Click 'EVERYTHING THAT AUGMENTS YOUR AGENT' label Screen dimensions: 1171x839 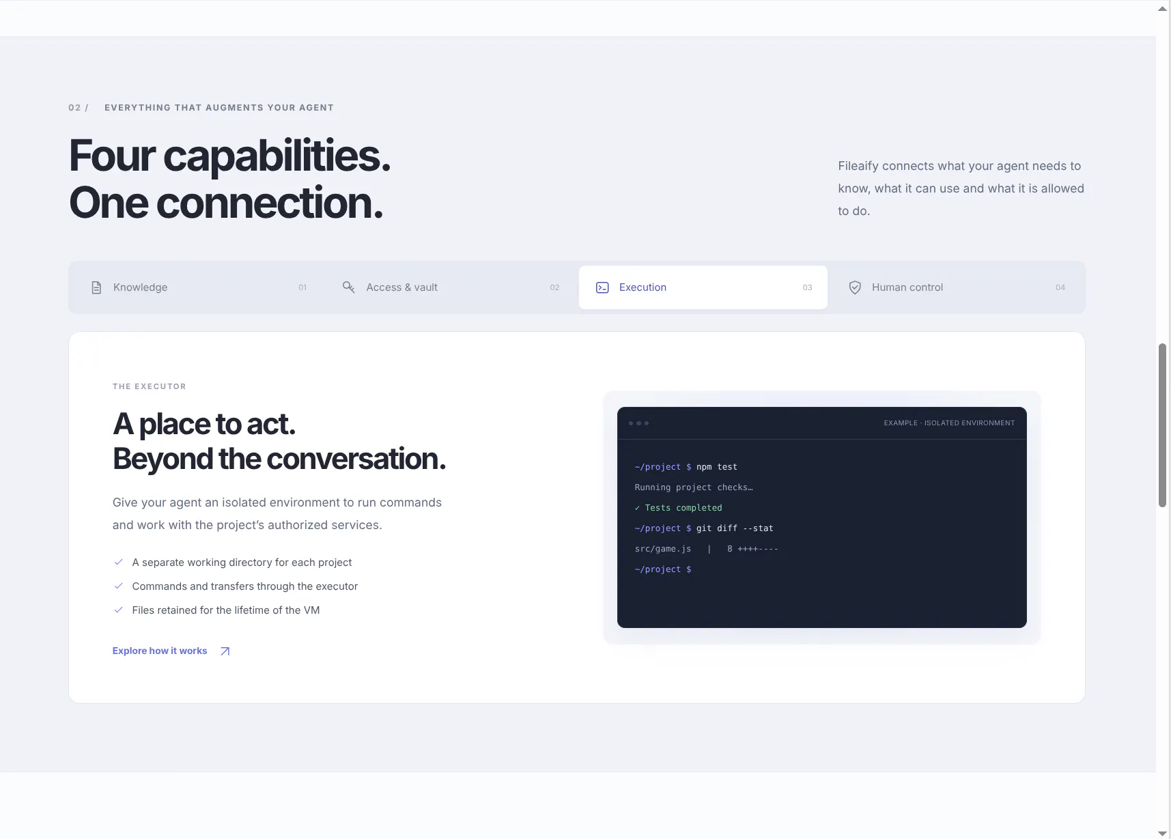[x=219, y=108]
